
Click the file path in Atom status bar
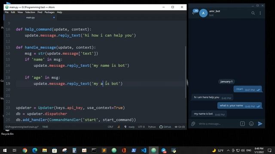click(x=22, y=127)
